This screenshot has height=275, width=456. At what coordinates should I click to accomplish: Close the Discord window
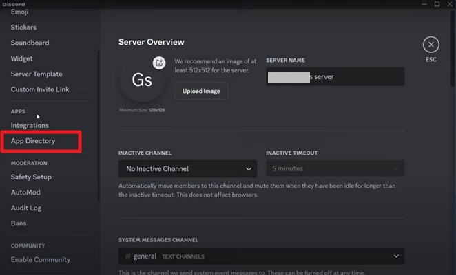(449, 4)
